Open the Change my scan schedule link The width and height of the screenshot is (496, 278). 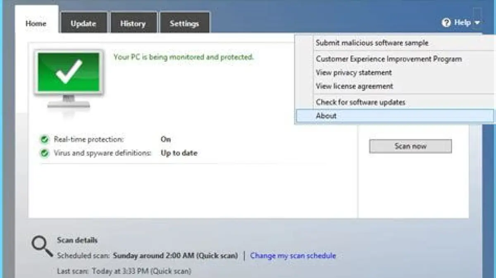[x=293, y=256]
